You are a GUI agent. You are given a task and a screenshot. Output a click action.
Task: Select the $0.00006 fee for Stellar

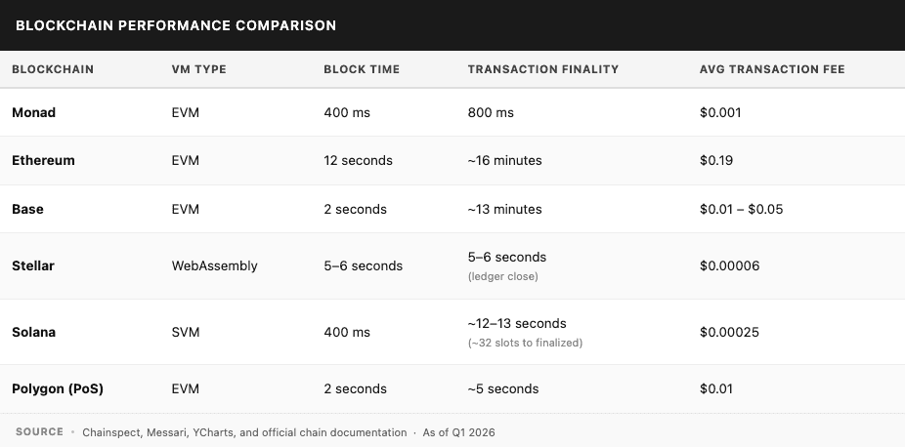[x=729, y=265]
